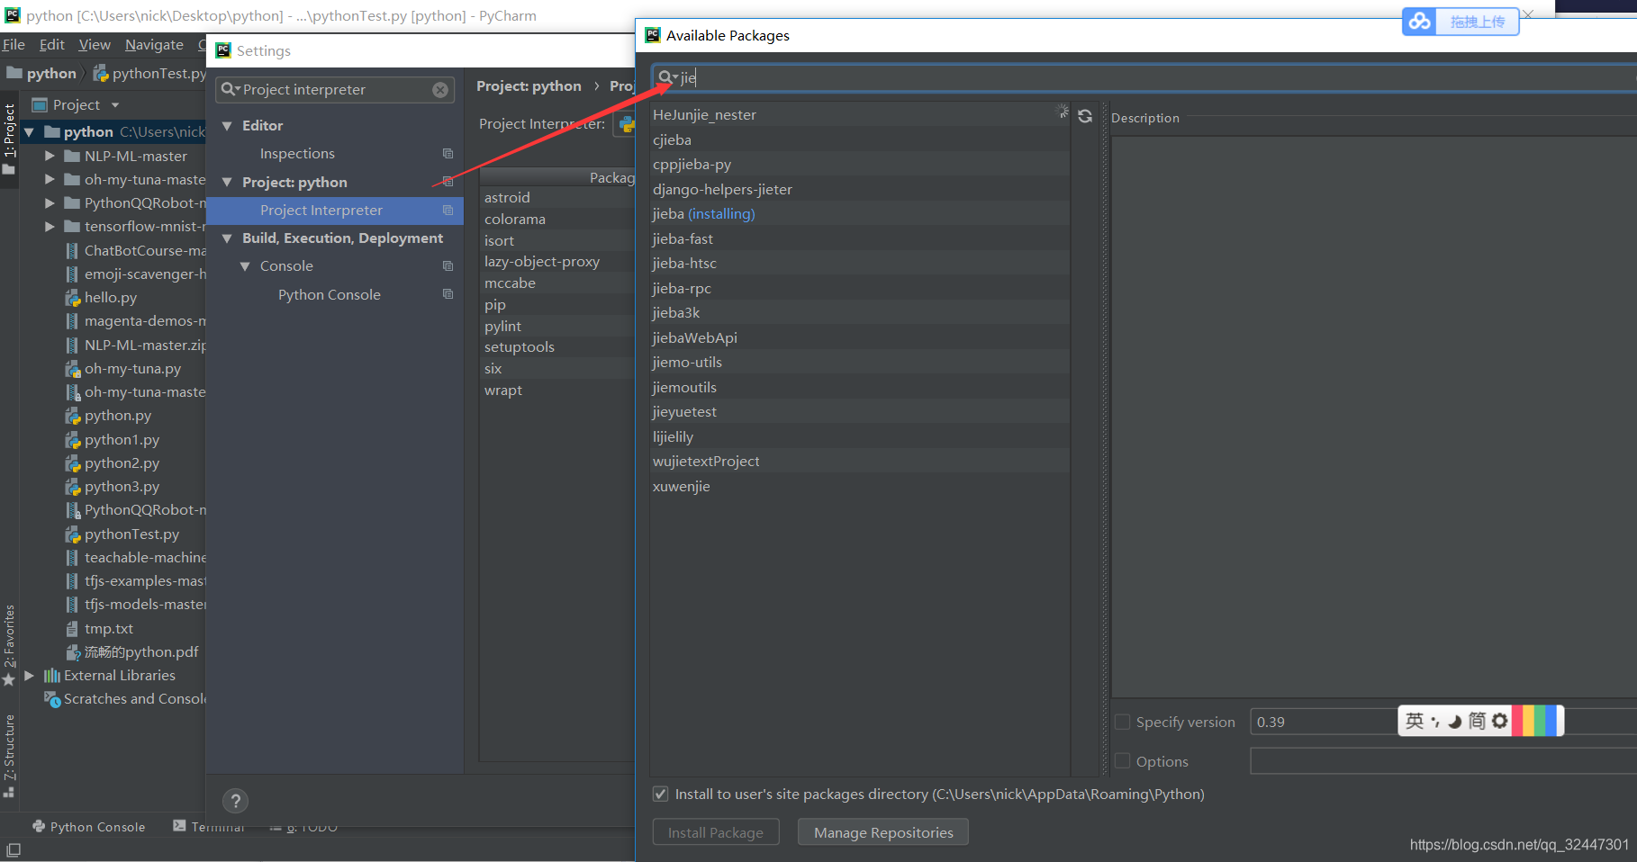Image resolution: width=1637 pixels, height=862 pixels.
Task: Open the Project view dropdown
Action: click(x=115, y=105)
